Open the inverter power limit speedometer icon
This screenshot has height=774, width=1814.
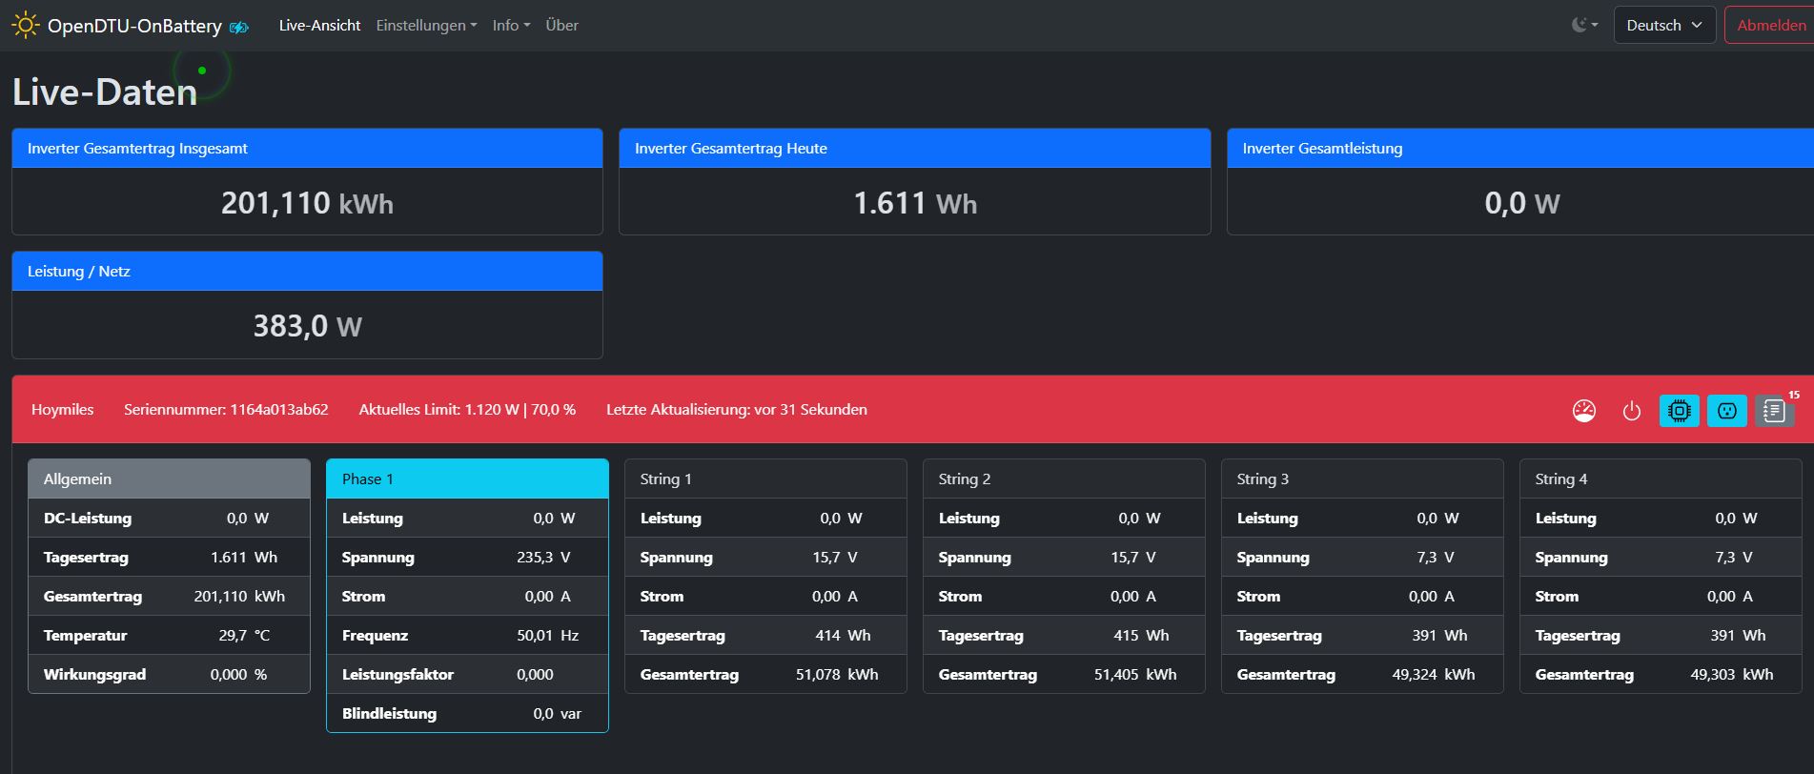pos(1583,411)
